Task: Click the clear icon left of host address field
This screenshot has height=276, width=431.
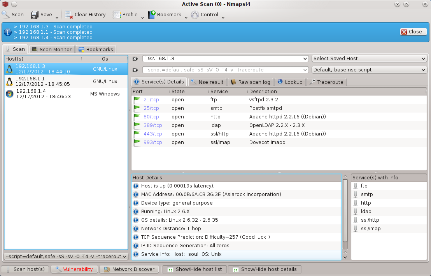Action: point(135,59)
